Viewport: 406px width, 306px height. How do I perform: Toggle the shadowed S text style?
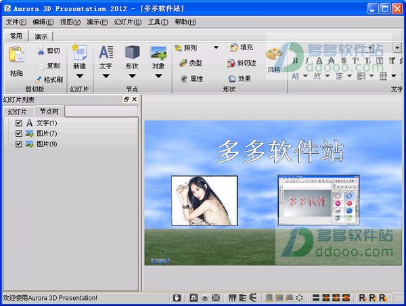(343, 61)
